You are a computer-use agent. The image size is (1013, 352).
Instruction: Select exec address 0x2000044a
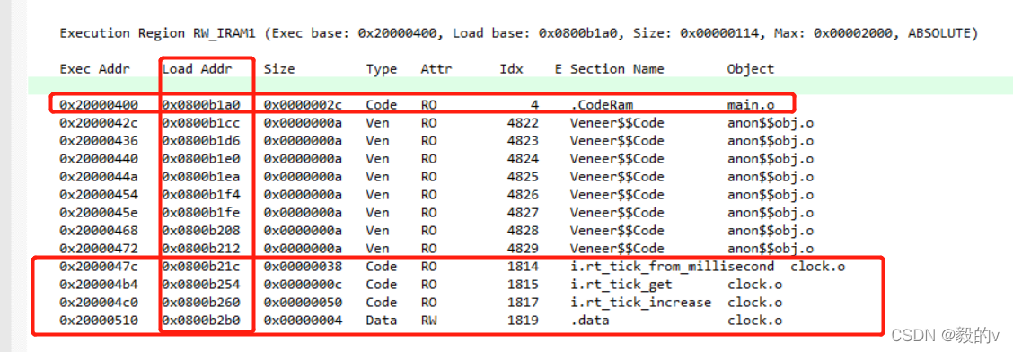(x=100, y=176)
